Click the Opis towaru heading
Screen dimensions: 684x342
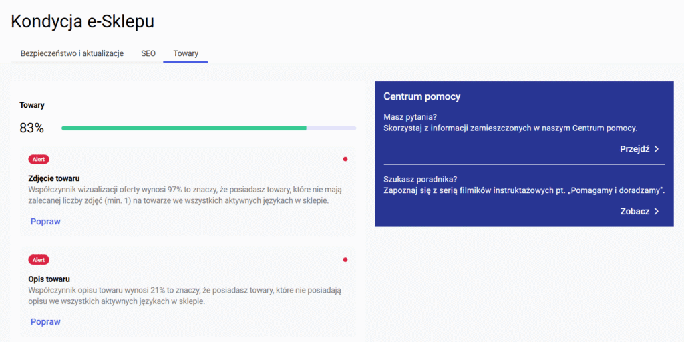click(49, 279)
